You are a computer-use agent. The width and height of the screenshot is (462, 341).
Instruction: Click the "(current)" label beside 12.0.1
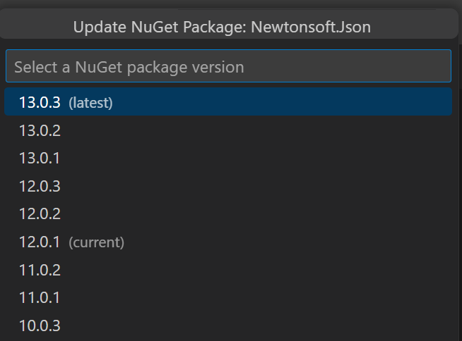[96, 242]
